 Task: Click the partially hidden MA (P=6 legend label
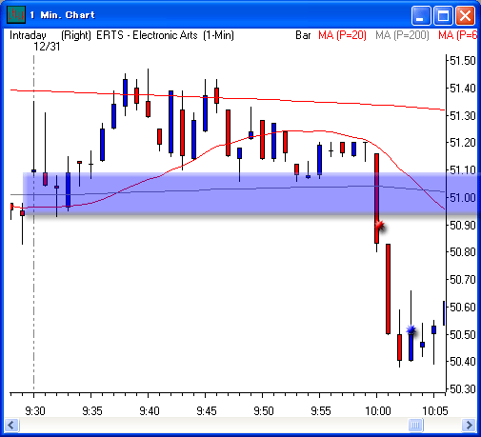coord(457,35)
